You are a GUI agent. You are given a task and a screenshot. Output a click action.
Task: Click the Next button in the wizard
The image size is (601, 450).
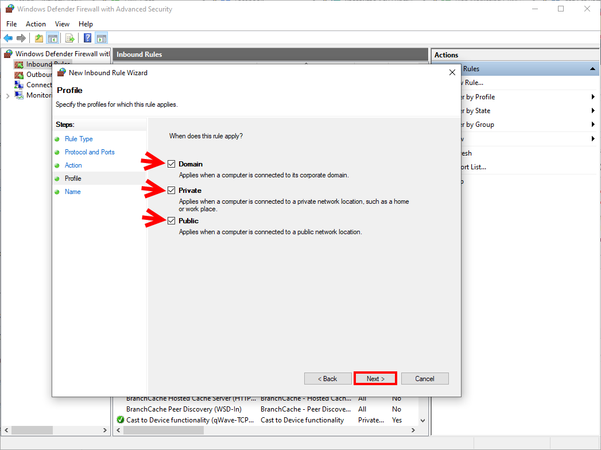[375, 379]
